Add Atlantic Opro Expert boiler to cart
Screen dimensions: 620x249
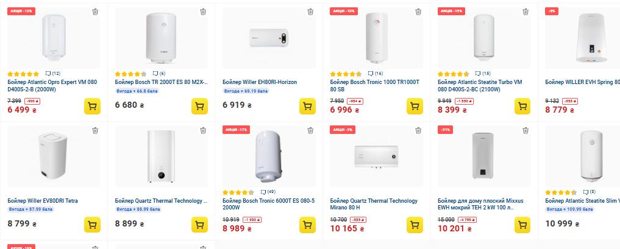tap(92, 106)
